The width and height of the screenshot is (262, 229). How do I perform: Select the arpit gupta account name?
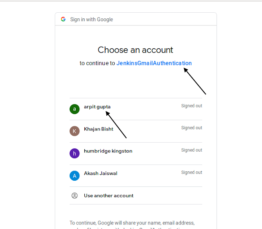point(97,107)
